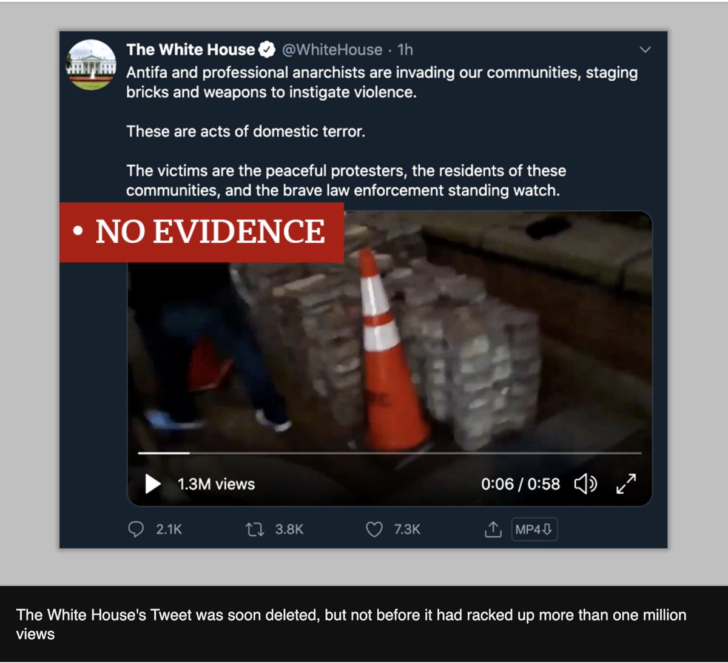Click the 0:06 / 0:58 video time display
This screenshot has width=728, height=663.
coord(521,484)
